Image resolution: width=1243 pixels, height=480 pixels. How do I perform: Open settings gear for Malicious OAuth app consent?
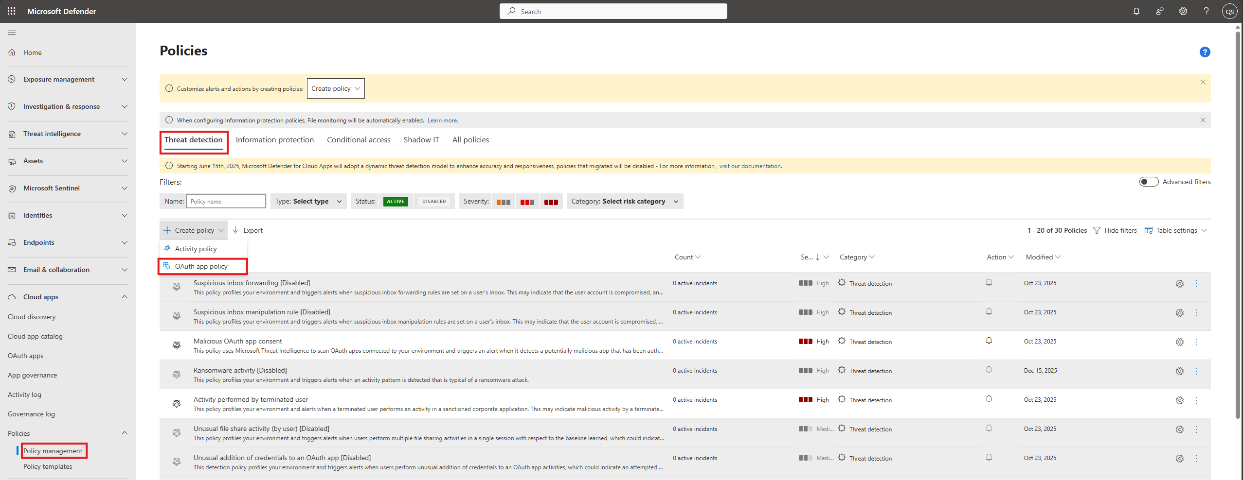click(1179, 342)
